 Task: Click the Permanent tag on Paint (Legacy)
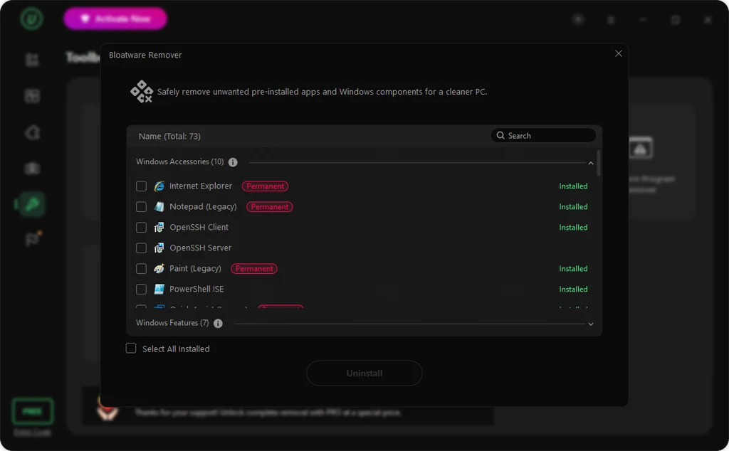tap(254, 269)
